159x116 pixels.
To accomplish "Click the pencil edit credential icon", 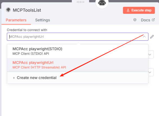I will coord(152,37).
